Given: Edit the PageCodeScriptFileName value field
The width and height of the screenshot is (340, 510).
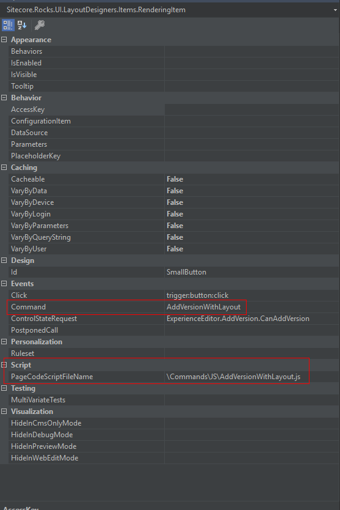Looking at the screenshot, I should pyautogui.click(x=251, y=377).
